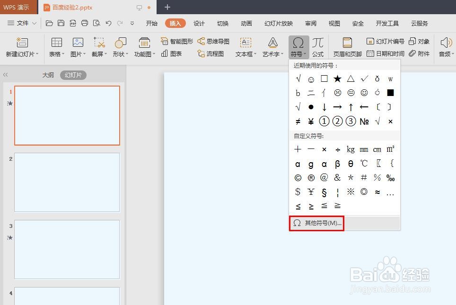456x305 pixels.
Task: Click the WordArt (艺术字) icon
Action: [273, 43]
